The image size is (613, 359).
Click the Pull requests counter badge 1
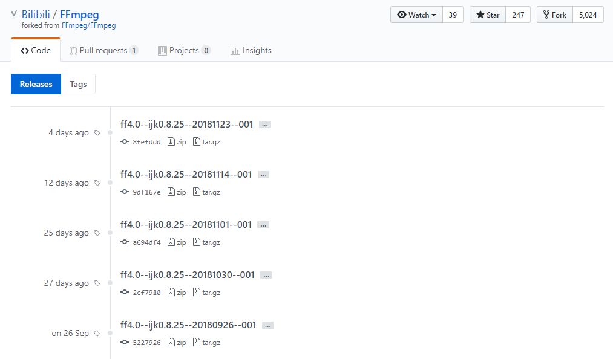point(134,50)
